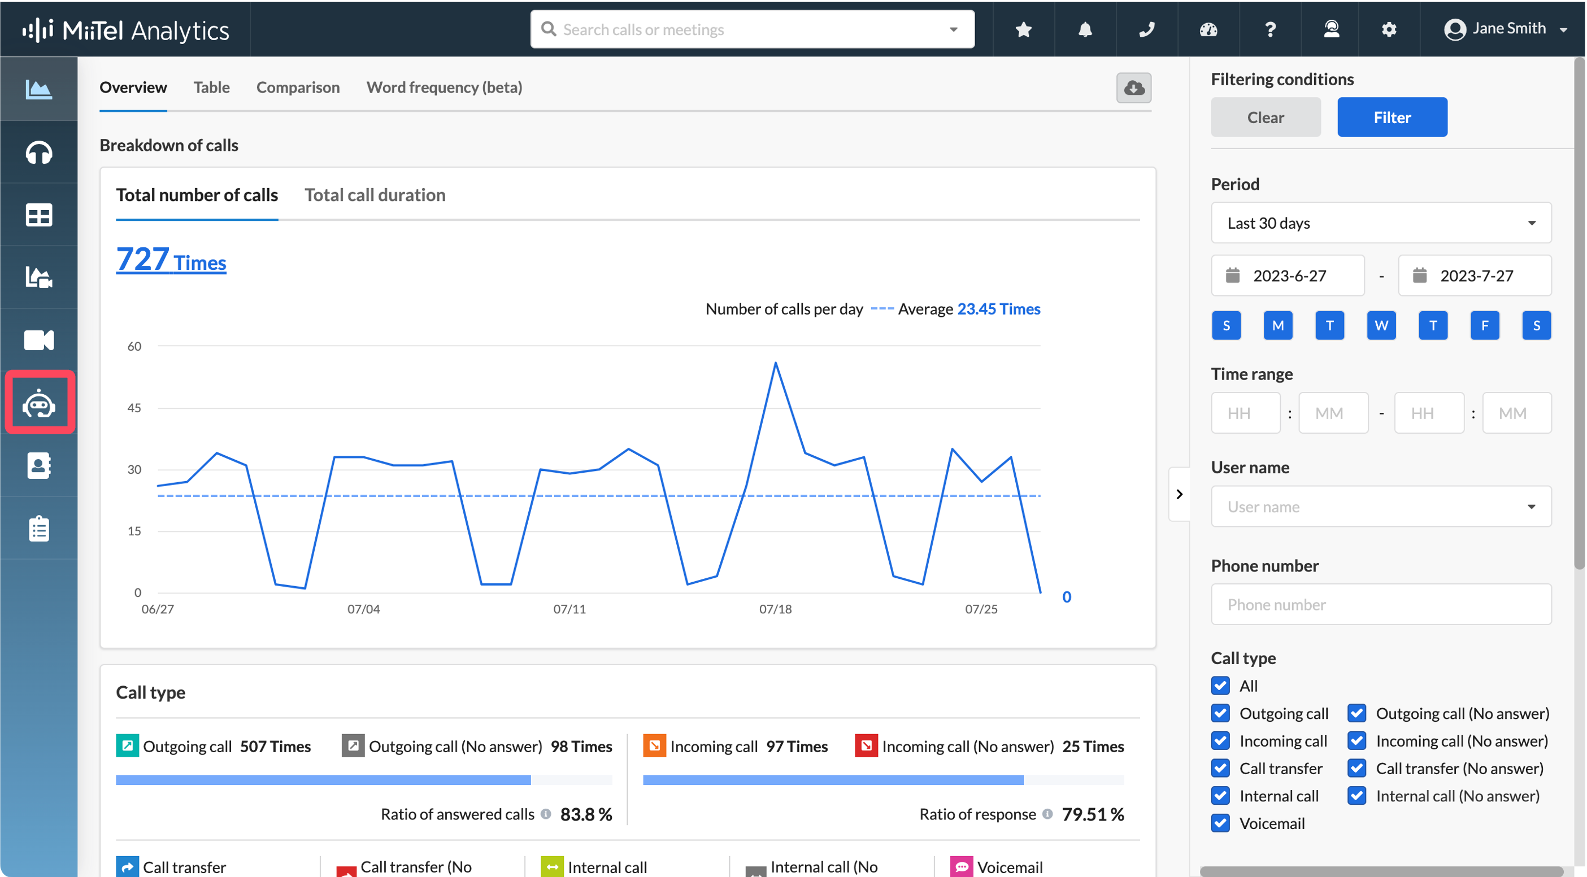
Task: Toggle the Monday (M) day button
Action: 1278,325
